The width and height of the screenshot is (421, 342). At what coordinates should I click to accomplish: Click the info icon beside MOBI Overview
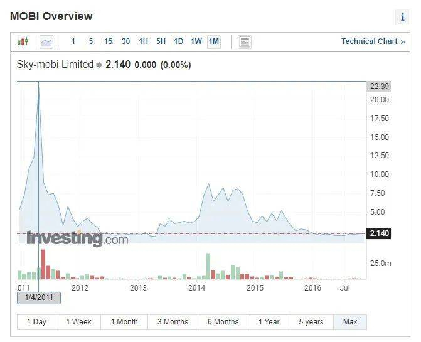(x=402, y=17)
